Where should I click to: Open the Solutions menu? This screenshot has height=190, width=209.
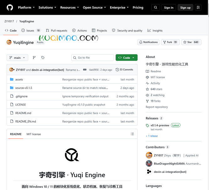[x=47, y=8]
